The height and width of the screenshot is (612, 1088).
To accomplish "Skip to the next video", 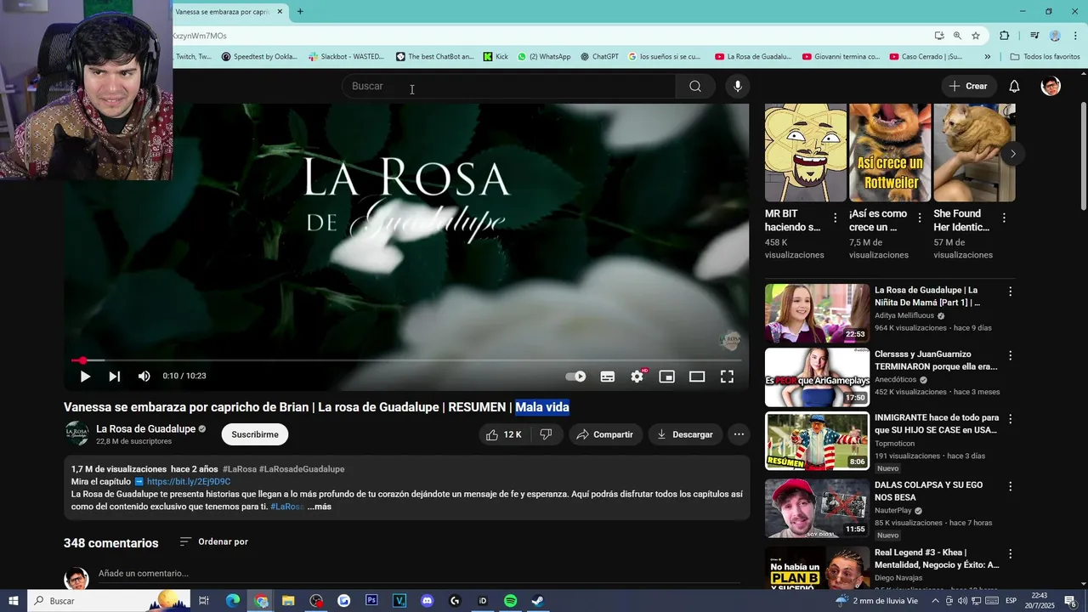I will pyautogui.click(x=115, y=377).
